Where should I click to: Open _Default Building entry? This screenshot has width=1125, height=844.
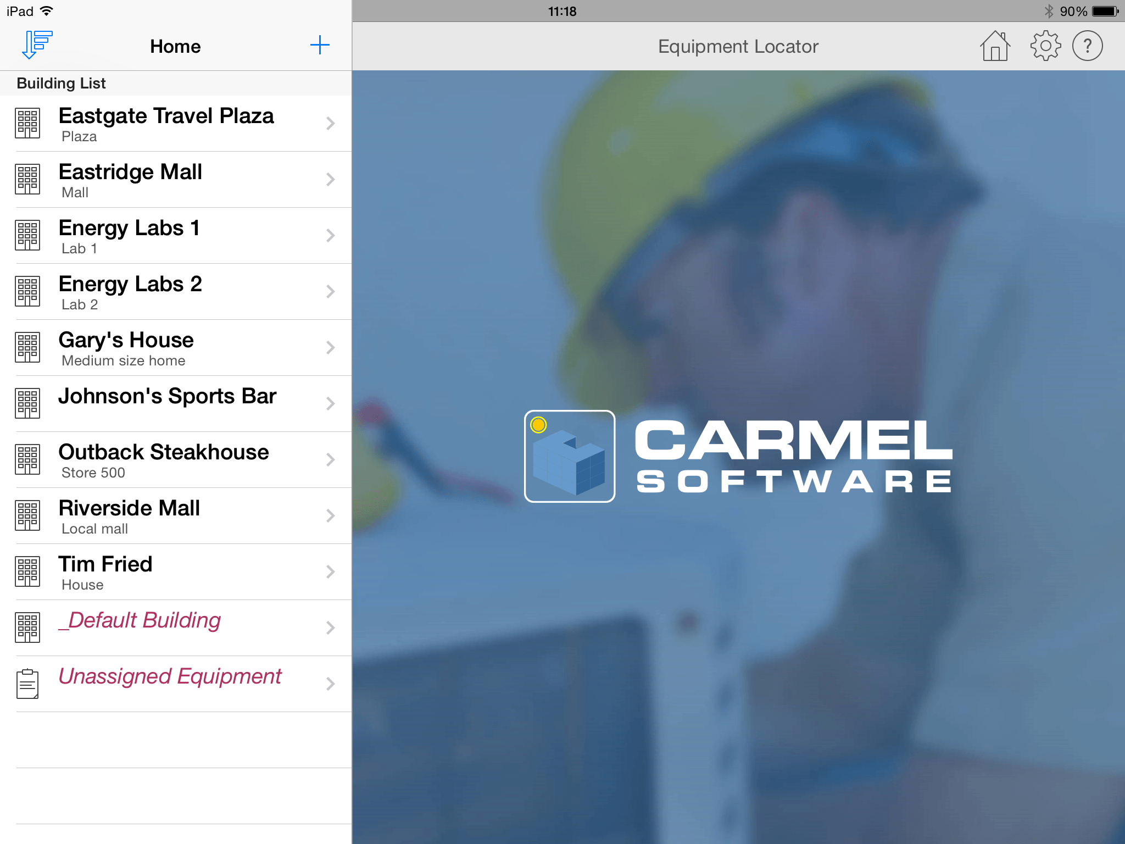[x=176, y=628]
